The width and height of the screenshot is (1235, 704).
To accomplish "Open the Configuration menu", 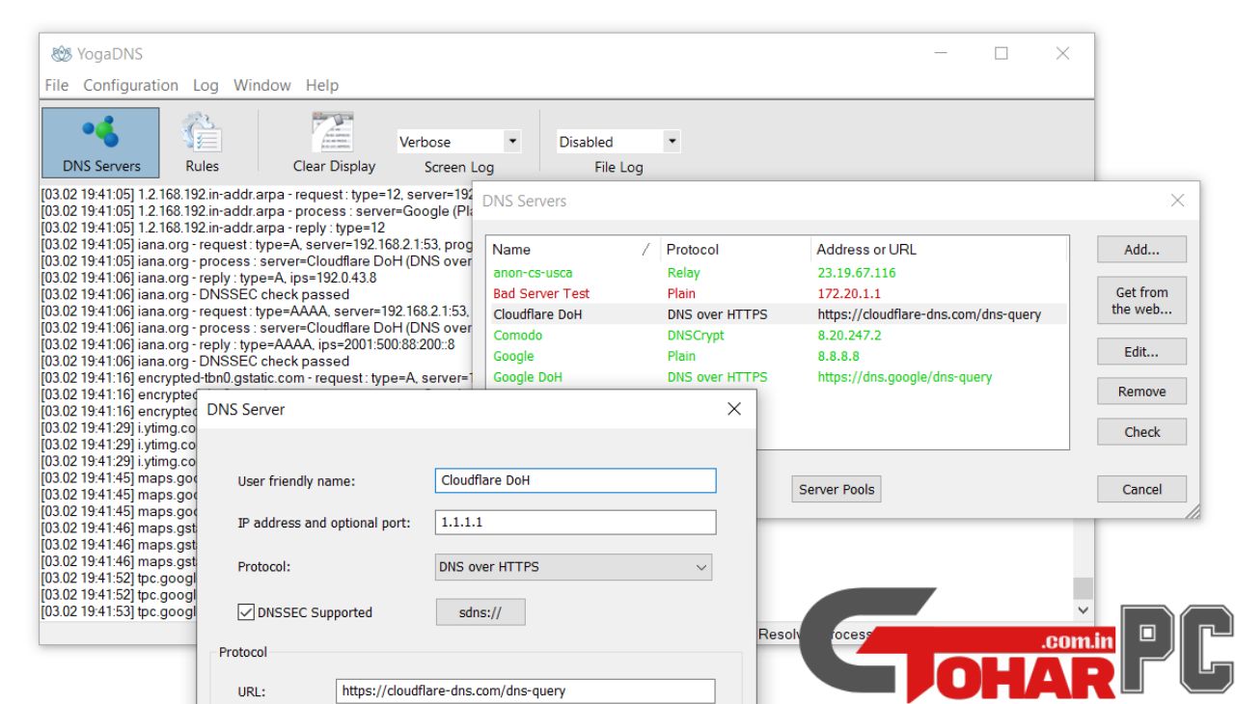I will (x=130, y=85).
